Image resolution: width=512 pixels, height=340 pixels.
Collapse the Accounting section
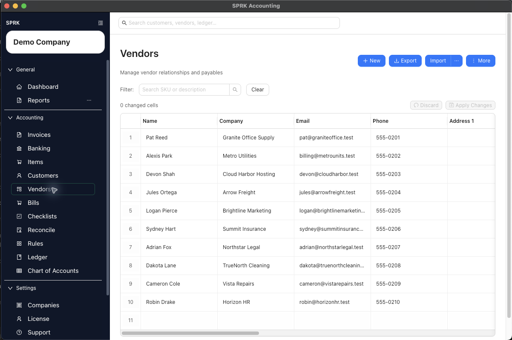pyautogui.click(x=10, y=118)
